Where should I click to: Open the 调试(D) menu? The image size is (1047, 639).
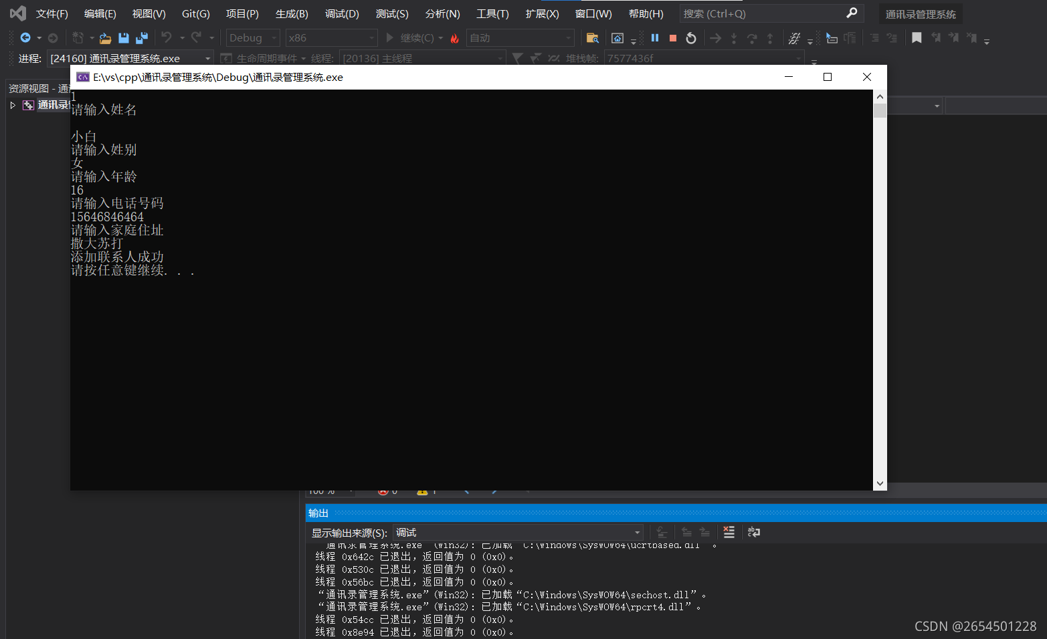342,13
